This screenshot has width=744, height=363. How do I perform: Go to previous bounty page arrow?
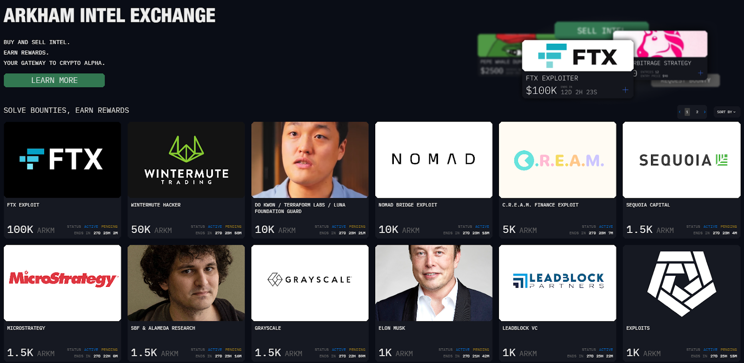point(679,112)
